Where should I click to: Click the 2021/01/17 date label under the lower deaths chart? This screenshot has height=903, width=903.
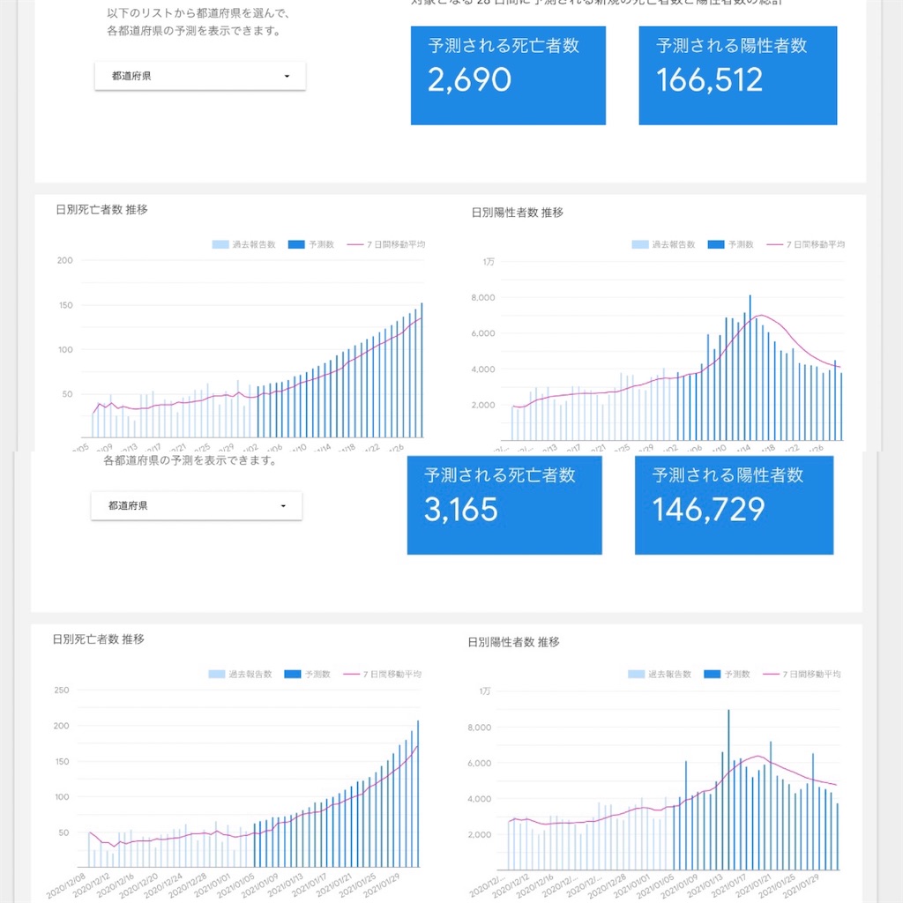[x=309, y=885]
